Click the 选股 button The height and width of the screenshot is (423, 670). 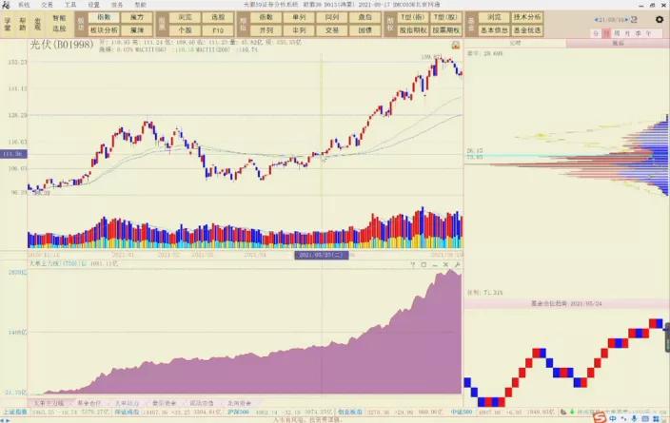218,17
